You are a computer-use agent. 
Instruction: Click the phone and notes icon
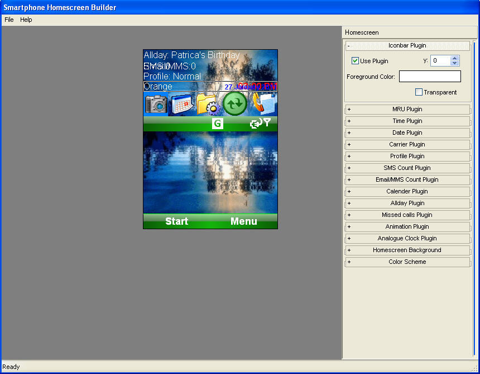click(264, 104)
